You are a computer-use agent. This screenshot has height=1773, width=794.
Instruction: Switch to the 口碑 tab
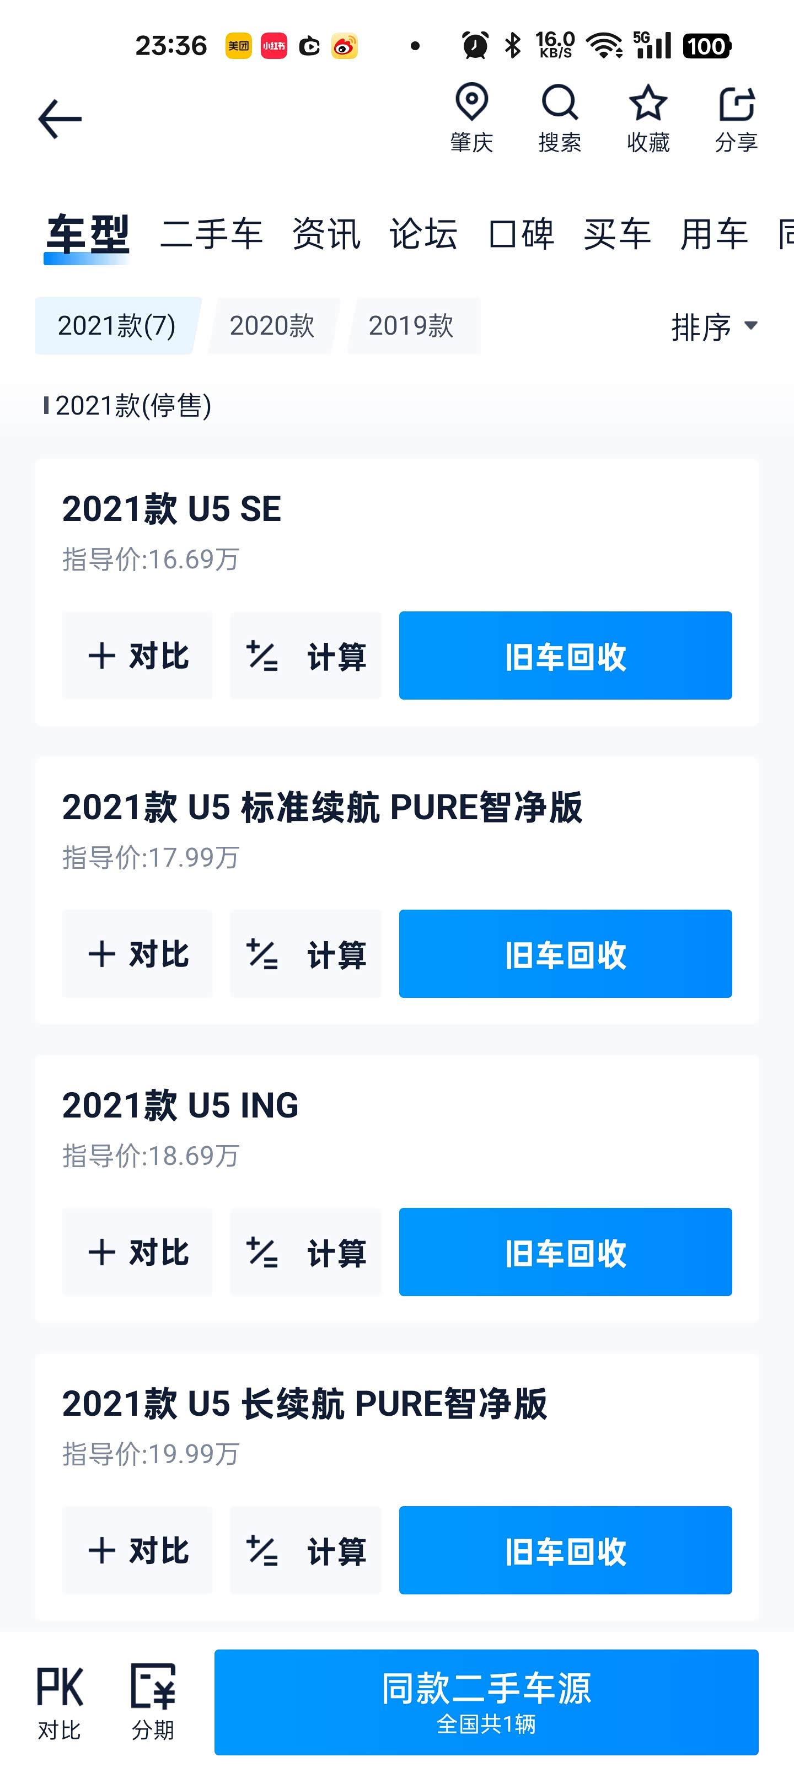point(521,234)
